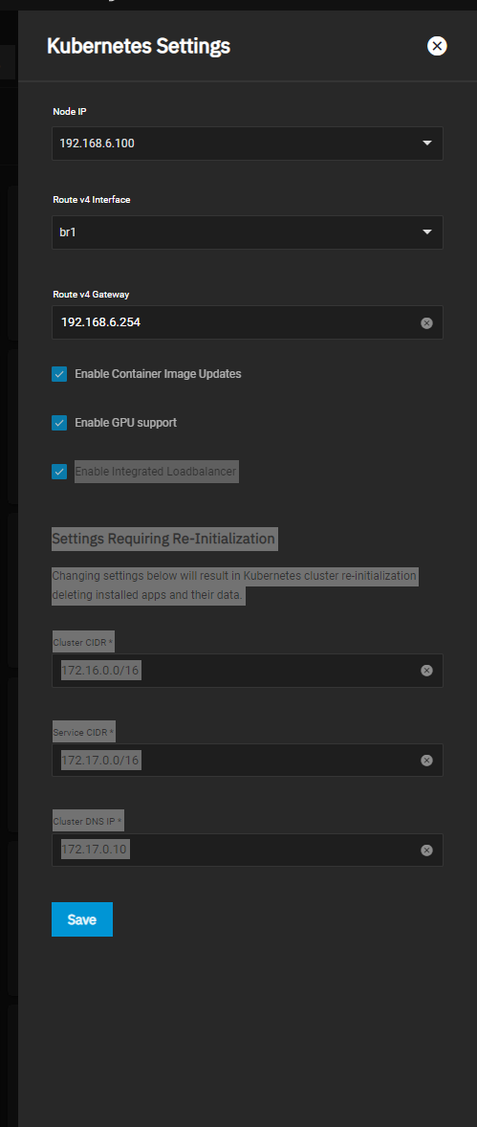Expand the Route v4 Interface arrow
The height and width of the screenshot is (1127, 477).
[427, 232]
